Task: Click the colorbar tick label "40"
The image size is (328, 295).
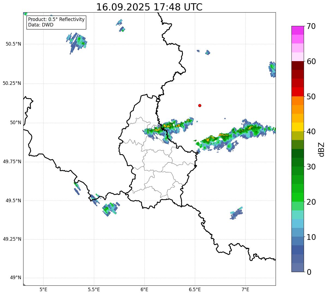Action: tap(311, 132)
